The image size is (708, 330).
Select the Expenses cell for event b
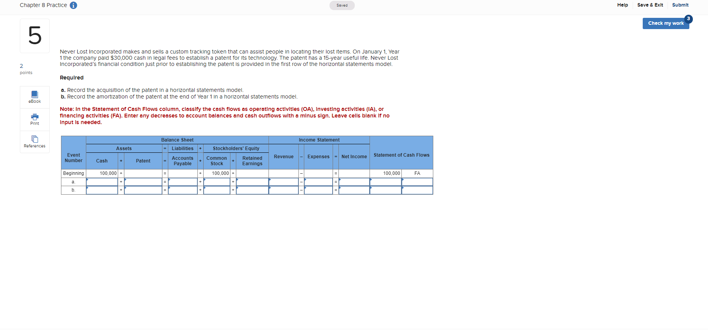click(318, 190)
